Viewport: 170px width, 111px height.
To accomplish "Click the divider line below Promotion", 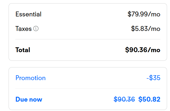I will [88, 88].
